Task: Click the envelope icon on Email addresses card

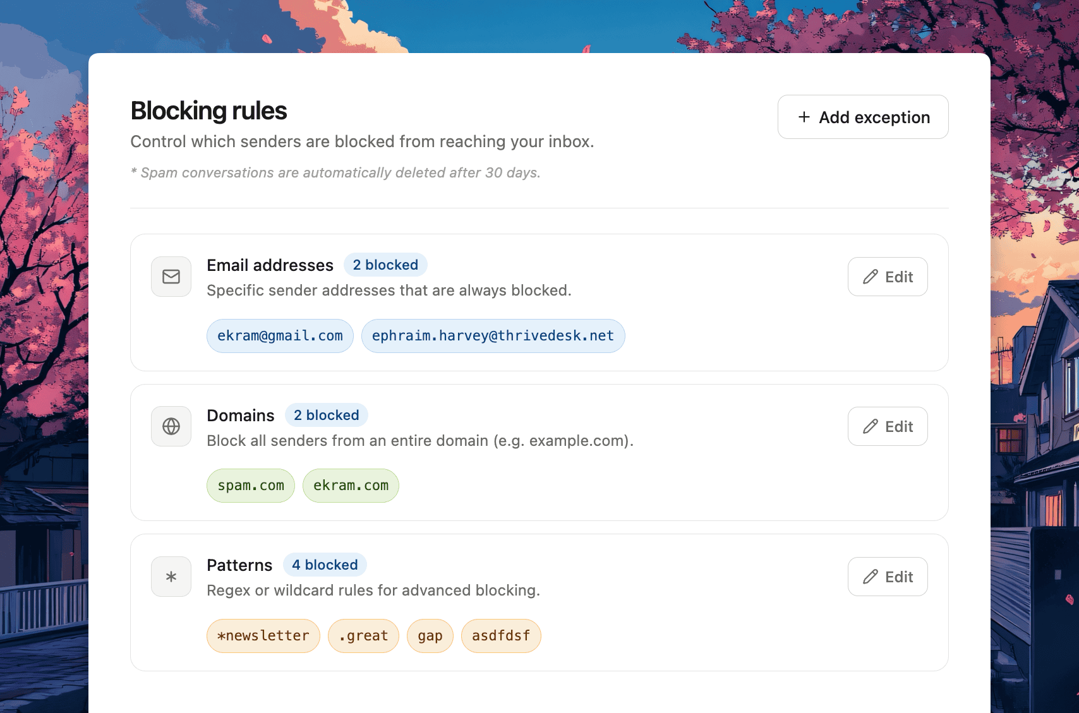Action: point(171,277)
